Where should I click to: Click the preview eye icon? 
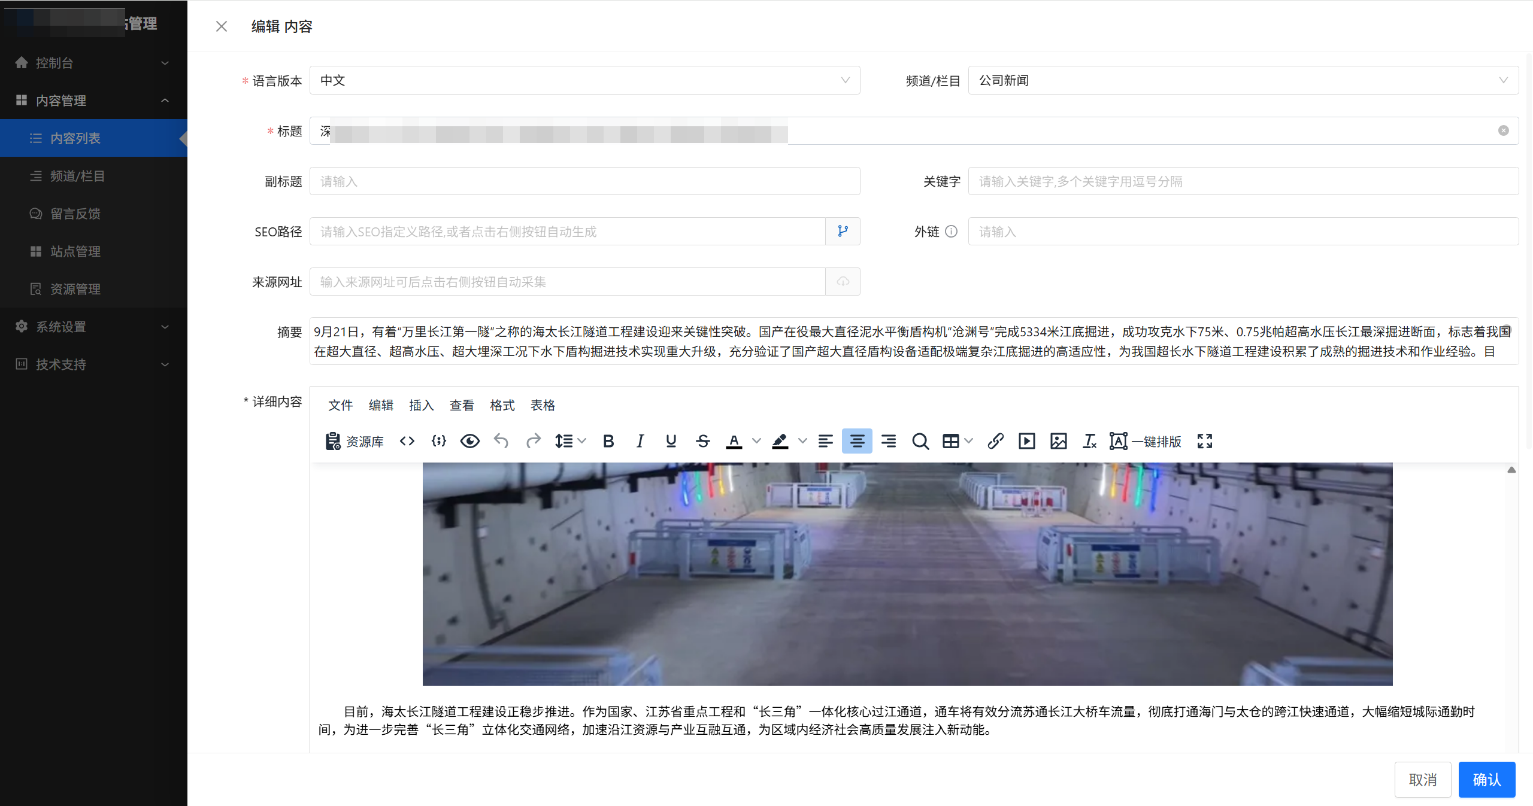coord(470,442)
